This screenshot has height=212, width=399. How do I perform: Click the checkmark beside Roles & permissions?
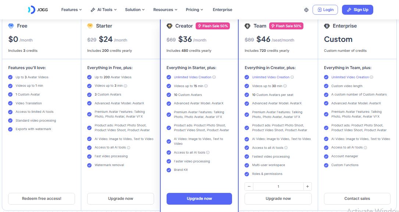247,174
